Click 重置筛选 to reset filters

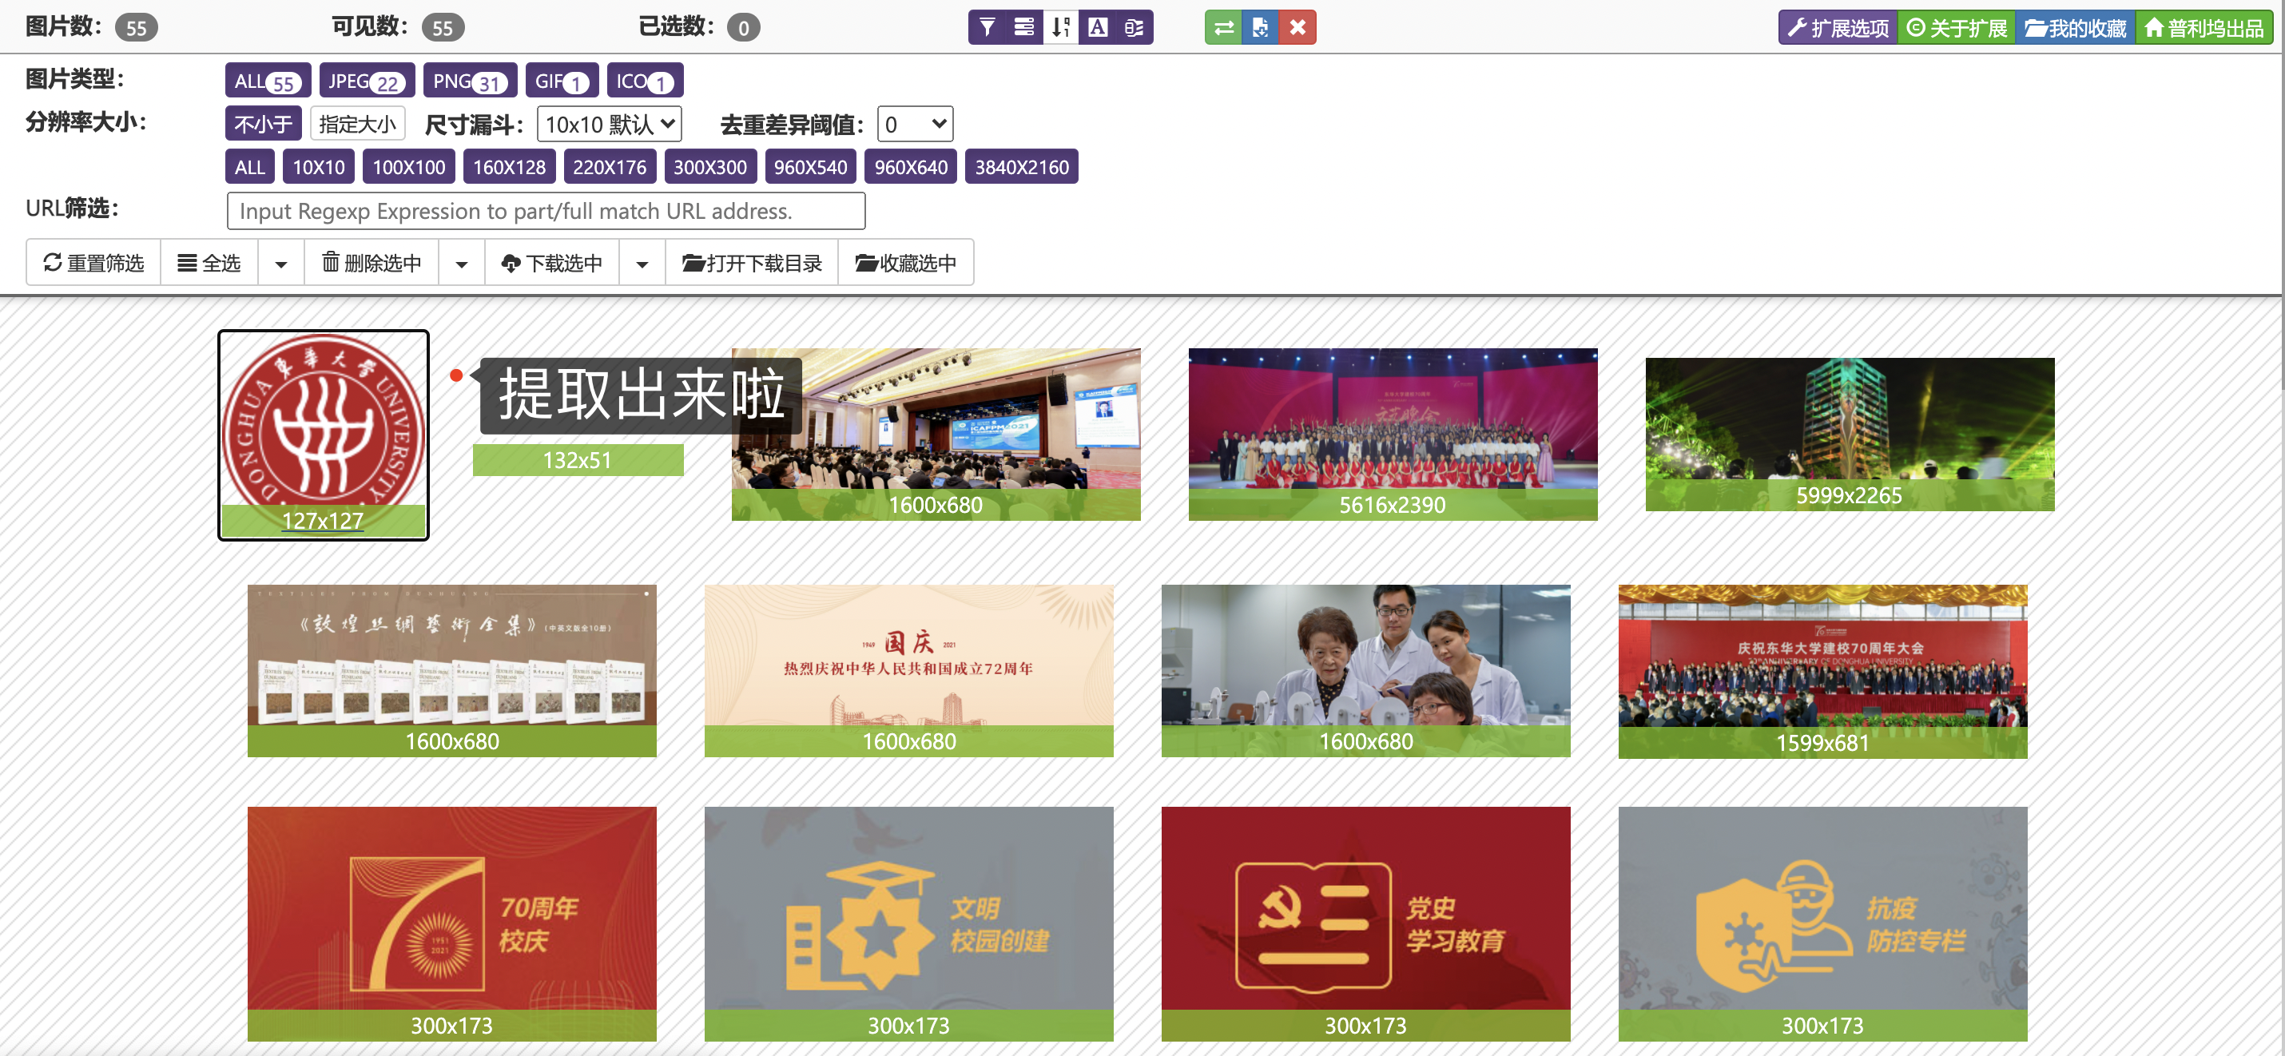click(94, 264)
